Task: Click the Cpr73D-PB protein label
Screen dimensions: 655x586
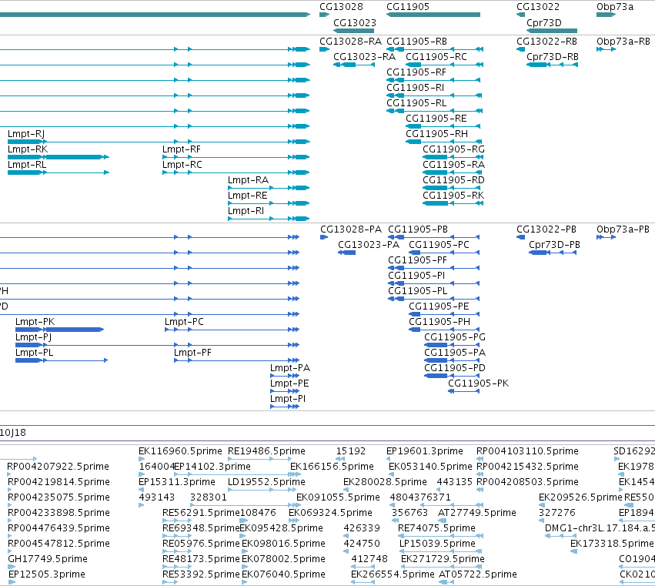Action: [x=554, y=245]
